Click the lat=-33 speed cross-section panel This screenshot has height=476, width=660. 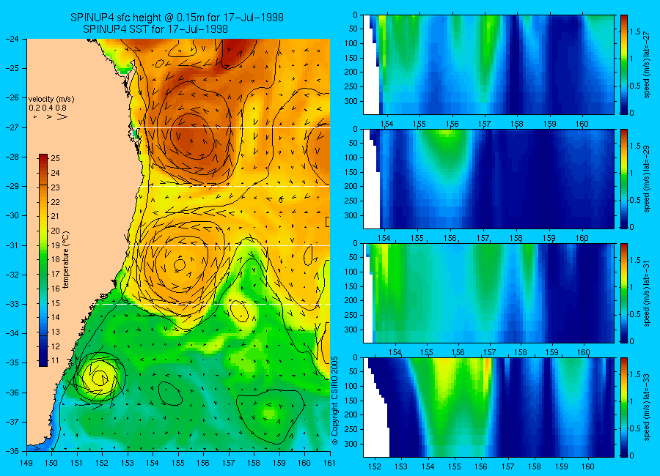[488, 407]
